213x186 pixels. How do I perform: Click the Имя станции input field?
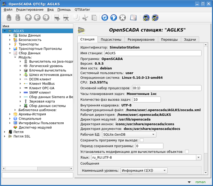tap(153, 53)
